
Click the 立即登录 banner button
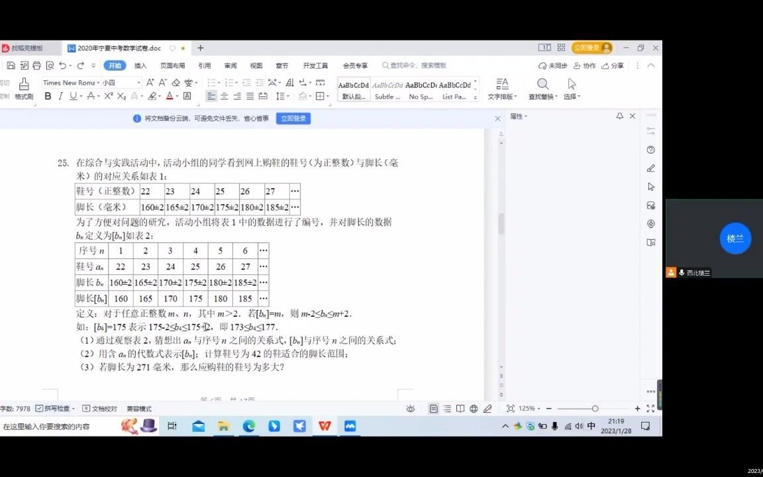pyautogui.click(x=293, y=118)
